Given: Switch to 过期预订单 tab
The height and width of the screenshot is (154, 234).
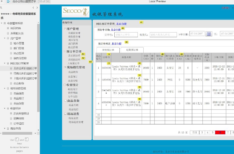Looking at the screenshot, I should [132, 50].
